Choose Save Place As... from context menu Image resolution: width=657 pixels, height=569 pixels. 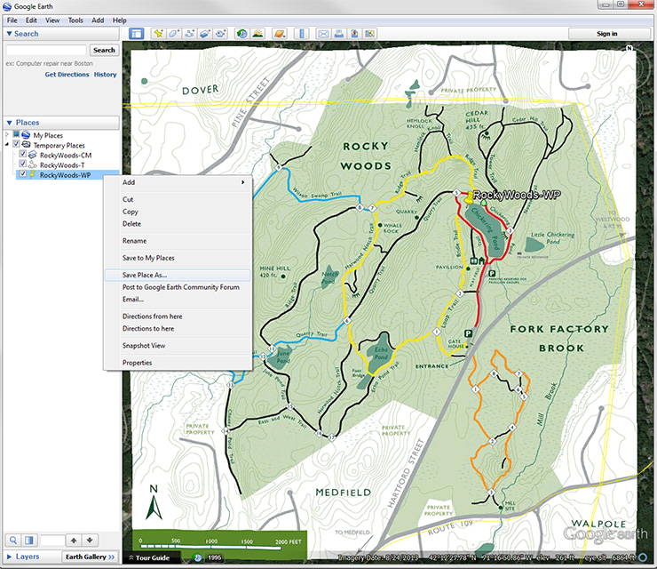(x=145, y=275)
